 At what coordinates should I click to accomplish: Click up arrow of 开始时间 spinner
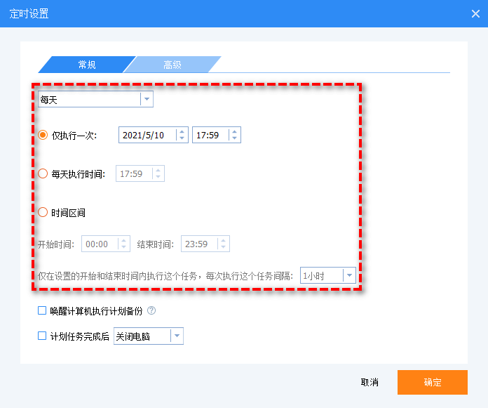(x=124, y=241)
